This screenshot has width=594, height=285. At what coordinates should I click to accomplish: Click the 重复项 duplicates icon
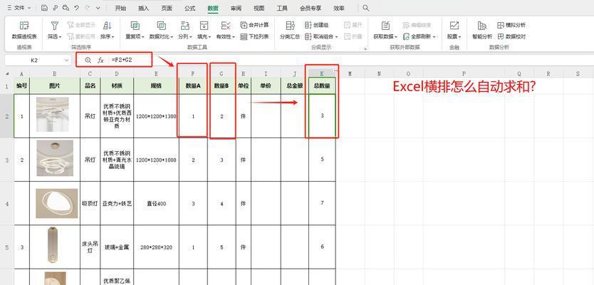[x=135, y=26]
